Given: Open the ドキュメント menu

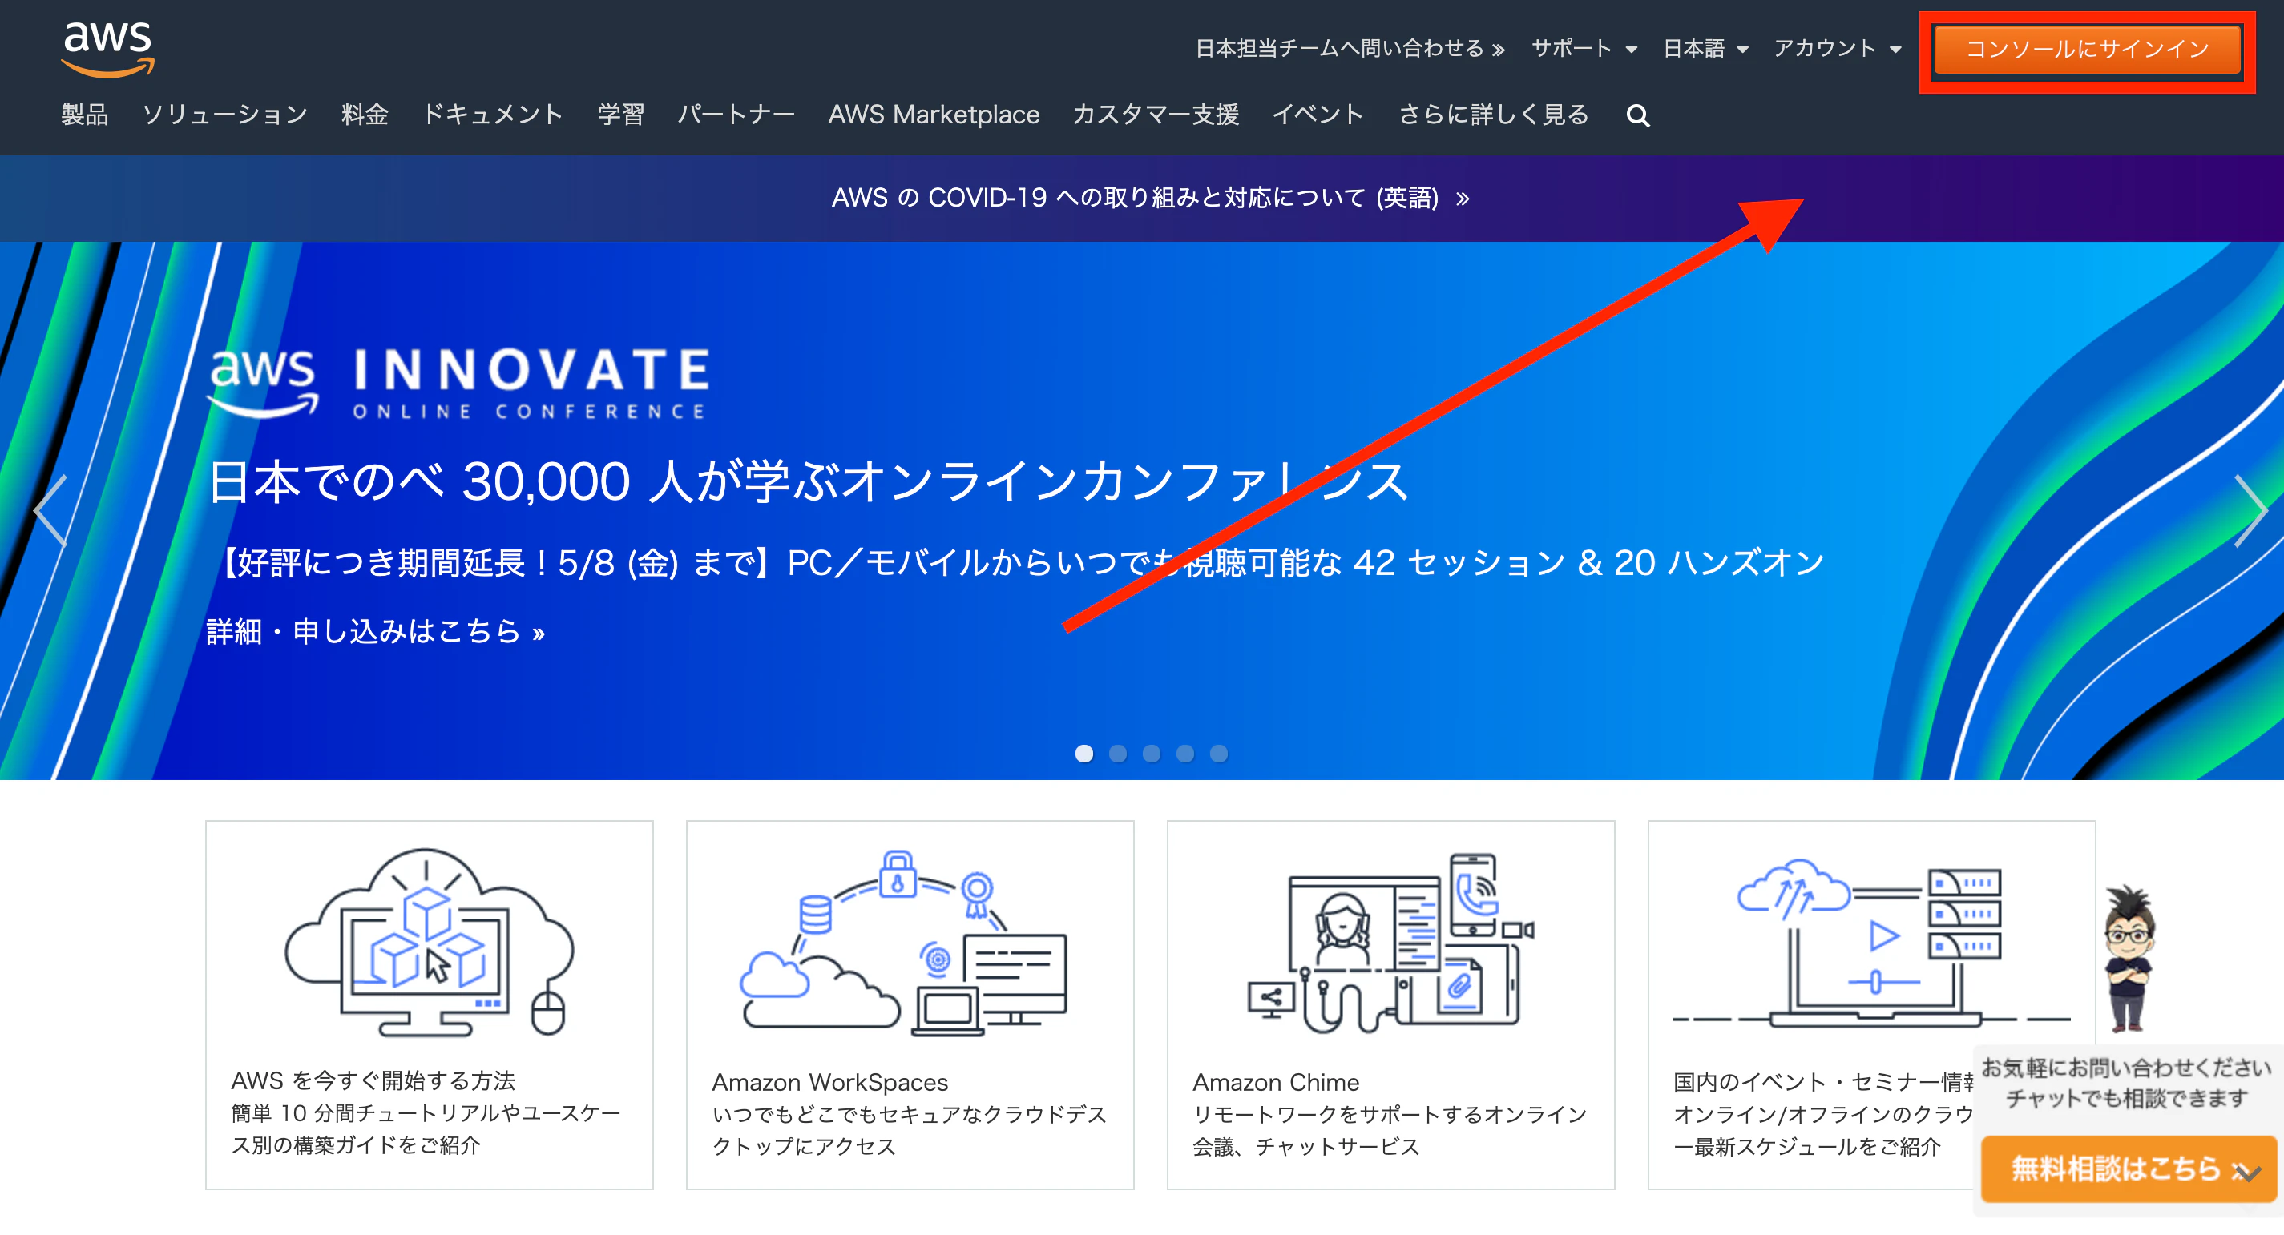Looking at the screenshot, I should pyautogui.click(x=493, y=115).
